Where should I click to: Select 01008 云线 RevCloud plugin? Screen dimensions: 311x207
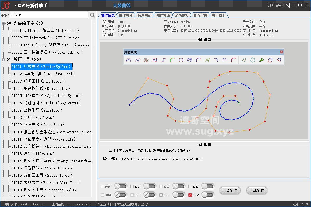pyautogui.click(x=33, y=117)
